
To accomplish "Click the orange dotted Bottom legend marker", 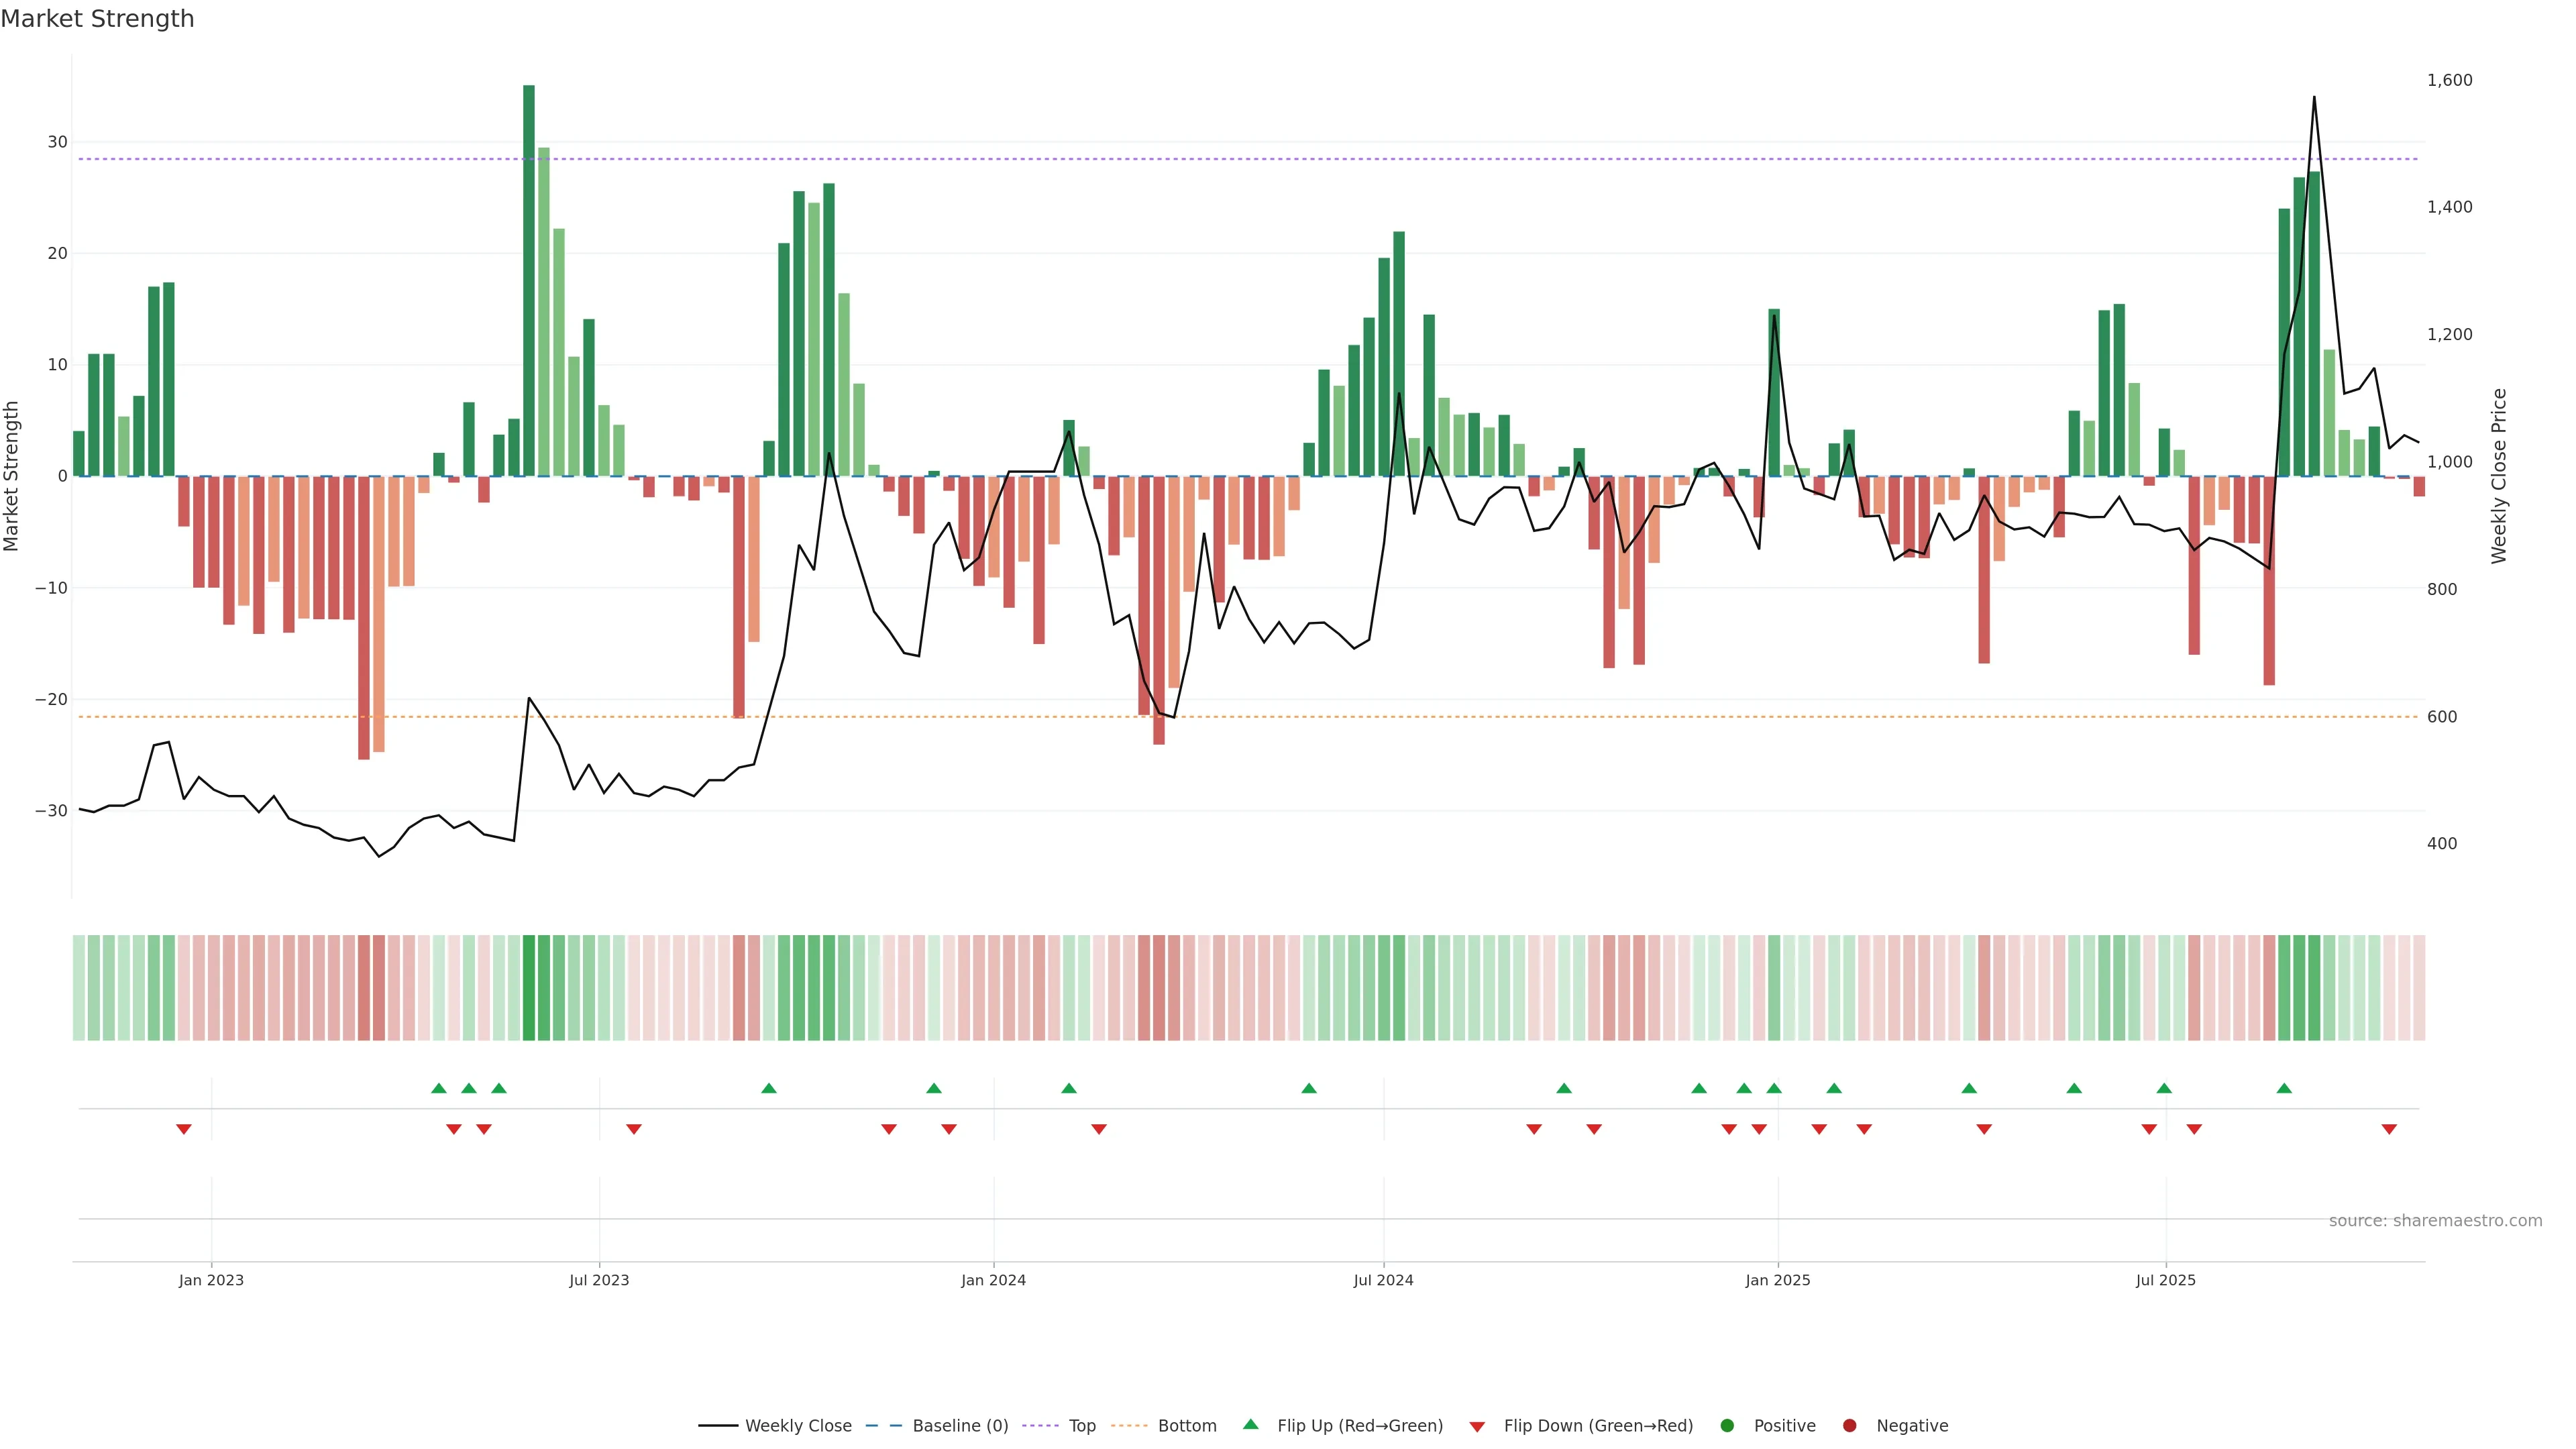I will pos(1130,1425).
